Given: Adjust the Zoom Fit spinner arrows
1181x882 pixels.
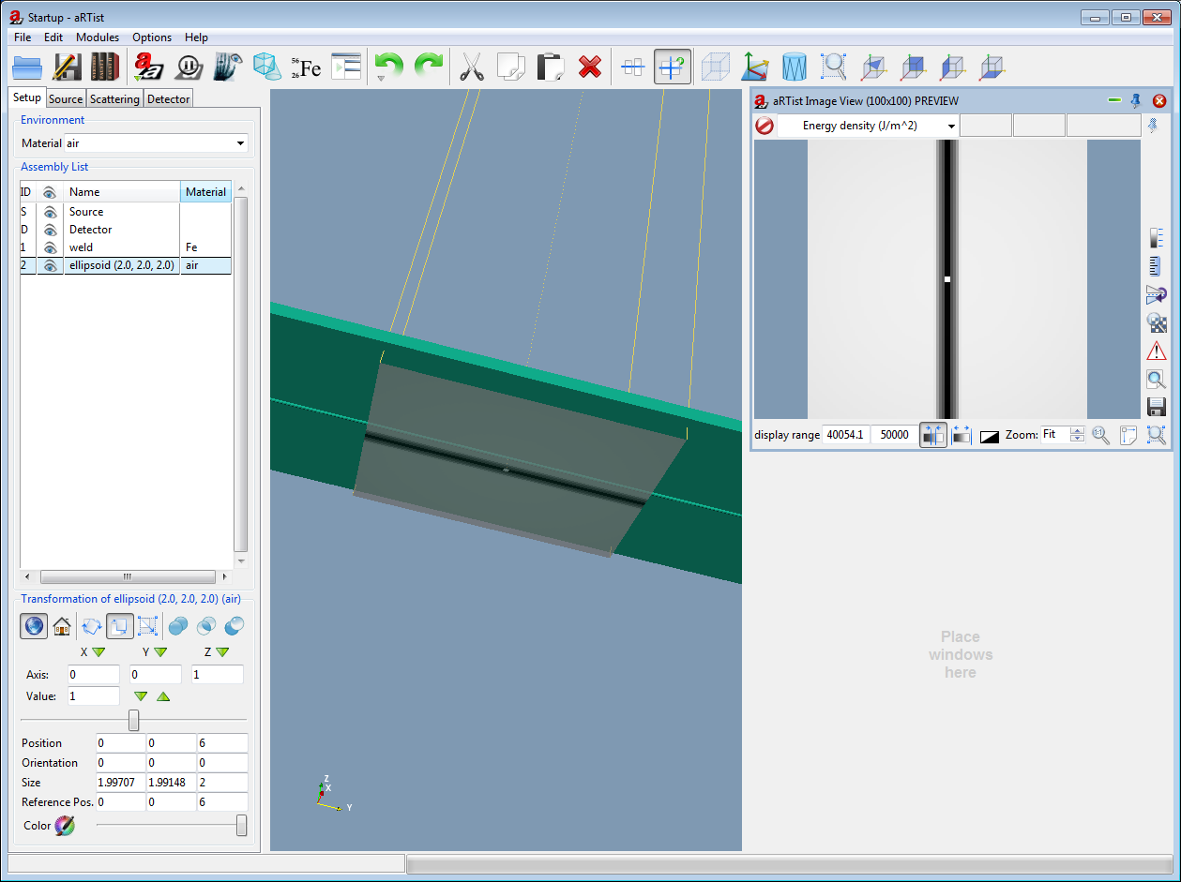Looking at the screenshot, I should point(1078,435).
